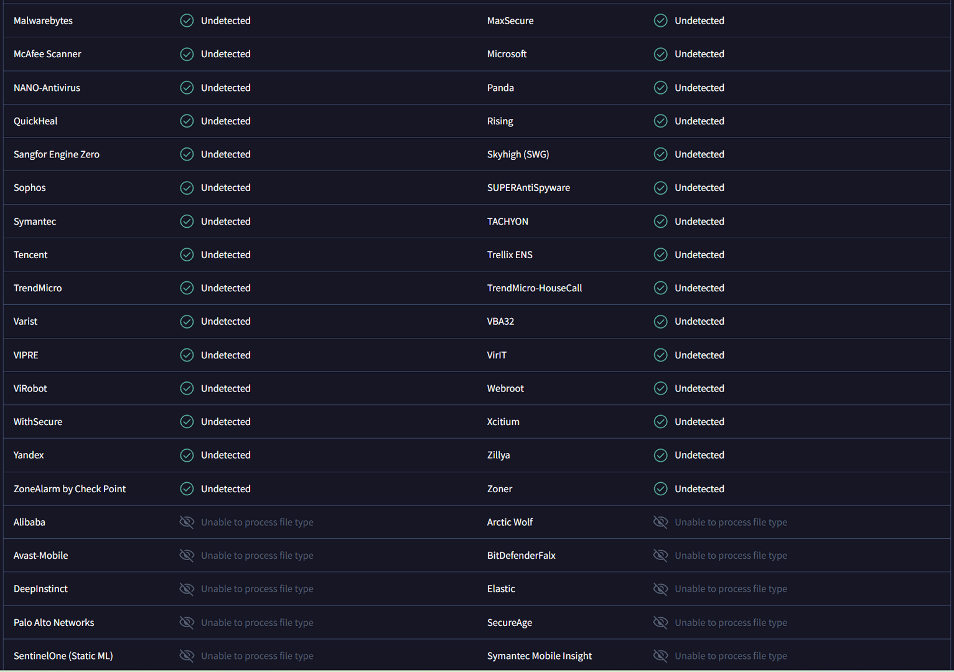Click the crossed-eye icon next to DeepInstinct
This screenshot has width=954, height=672.
(187, 589)
